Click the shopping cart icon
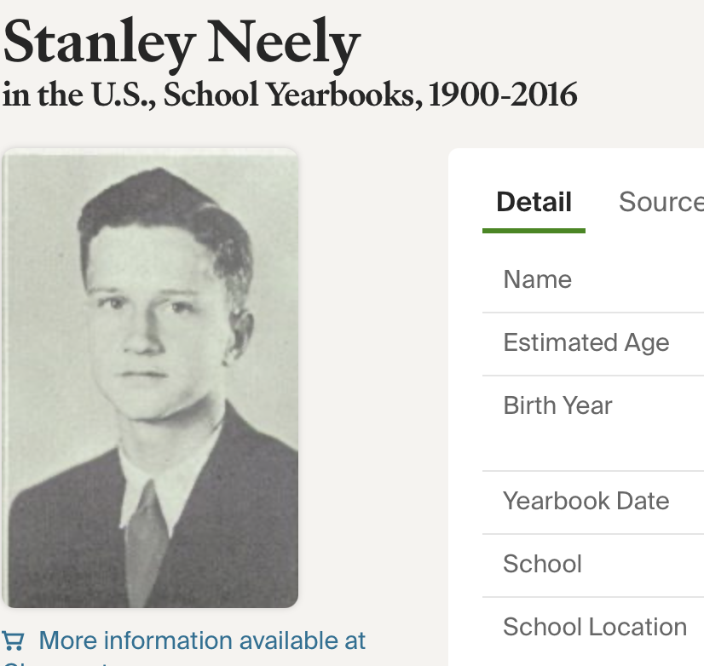Image resolution: width=704 pixels, height=666 pixels. tap(13, 640)
